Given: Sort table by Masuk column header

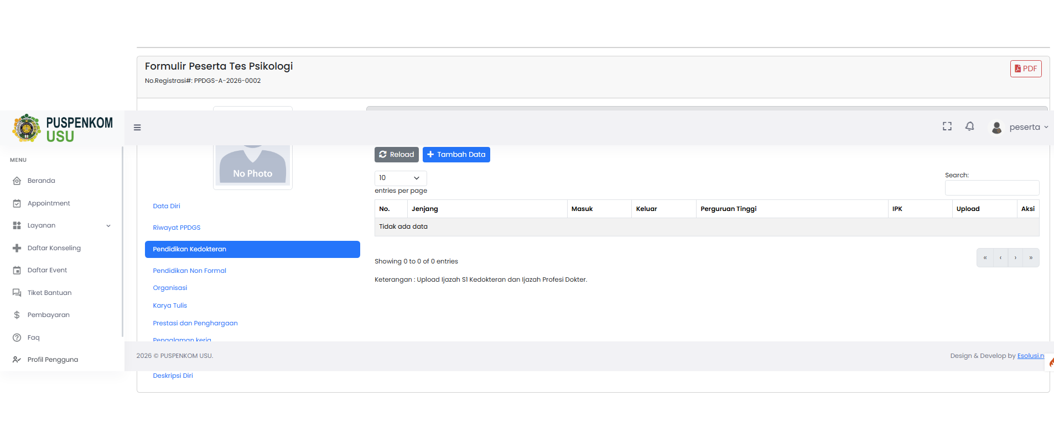Looking at the screenshot, I should click(x=599, y=209).
